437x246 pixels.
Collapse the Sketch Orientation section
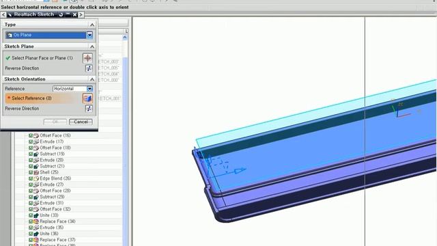click(92, 79)
